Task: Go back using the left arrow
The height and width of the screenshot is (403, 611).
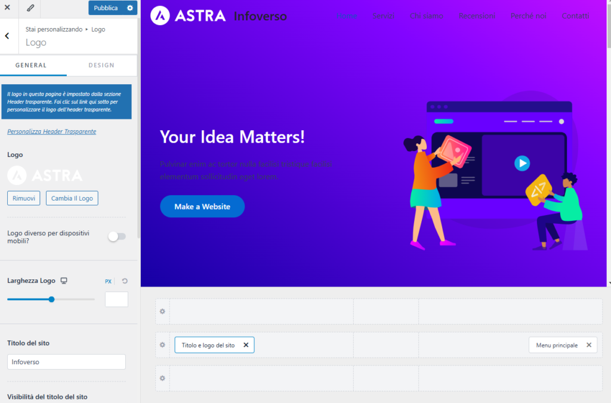Action: 7,36
